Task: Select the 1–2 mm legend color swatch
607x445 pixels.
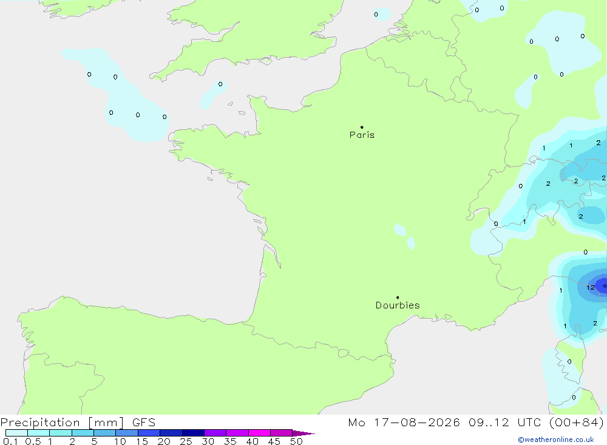Action: [x=61, y=433]
